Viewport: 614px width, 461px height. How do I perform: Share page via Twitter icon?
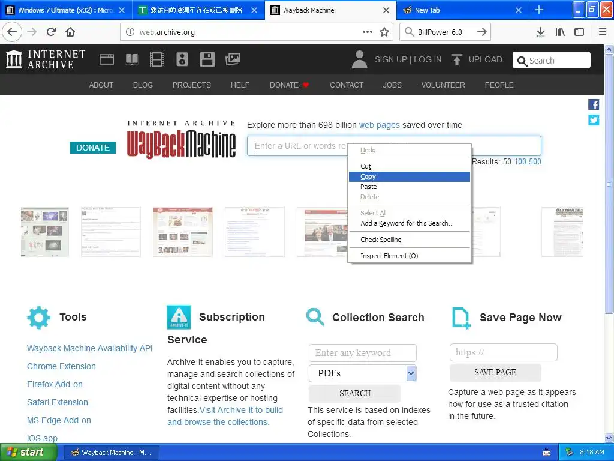coord(594,119)
